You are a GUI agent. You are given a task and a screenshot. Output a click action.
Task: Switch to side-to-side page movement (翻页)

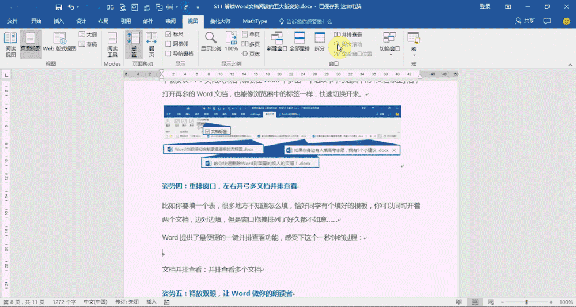pyautogui.click(x=151, y=43)
